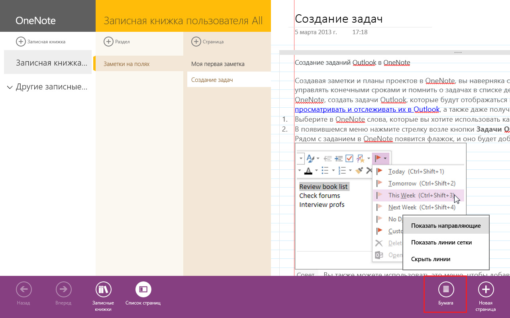Open the Заметки на полях section
Image resolution: width=510 pixels, height=318 pixels.
tap(127, 64)
